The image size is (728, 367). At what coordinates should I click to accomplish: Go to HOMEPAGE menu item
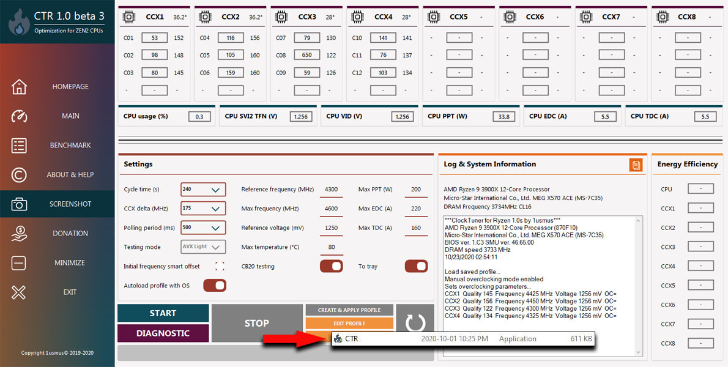point(70,87)
